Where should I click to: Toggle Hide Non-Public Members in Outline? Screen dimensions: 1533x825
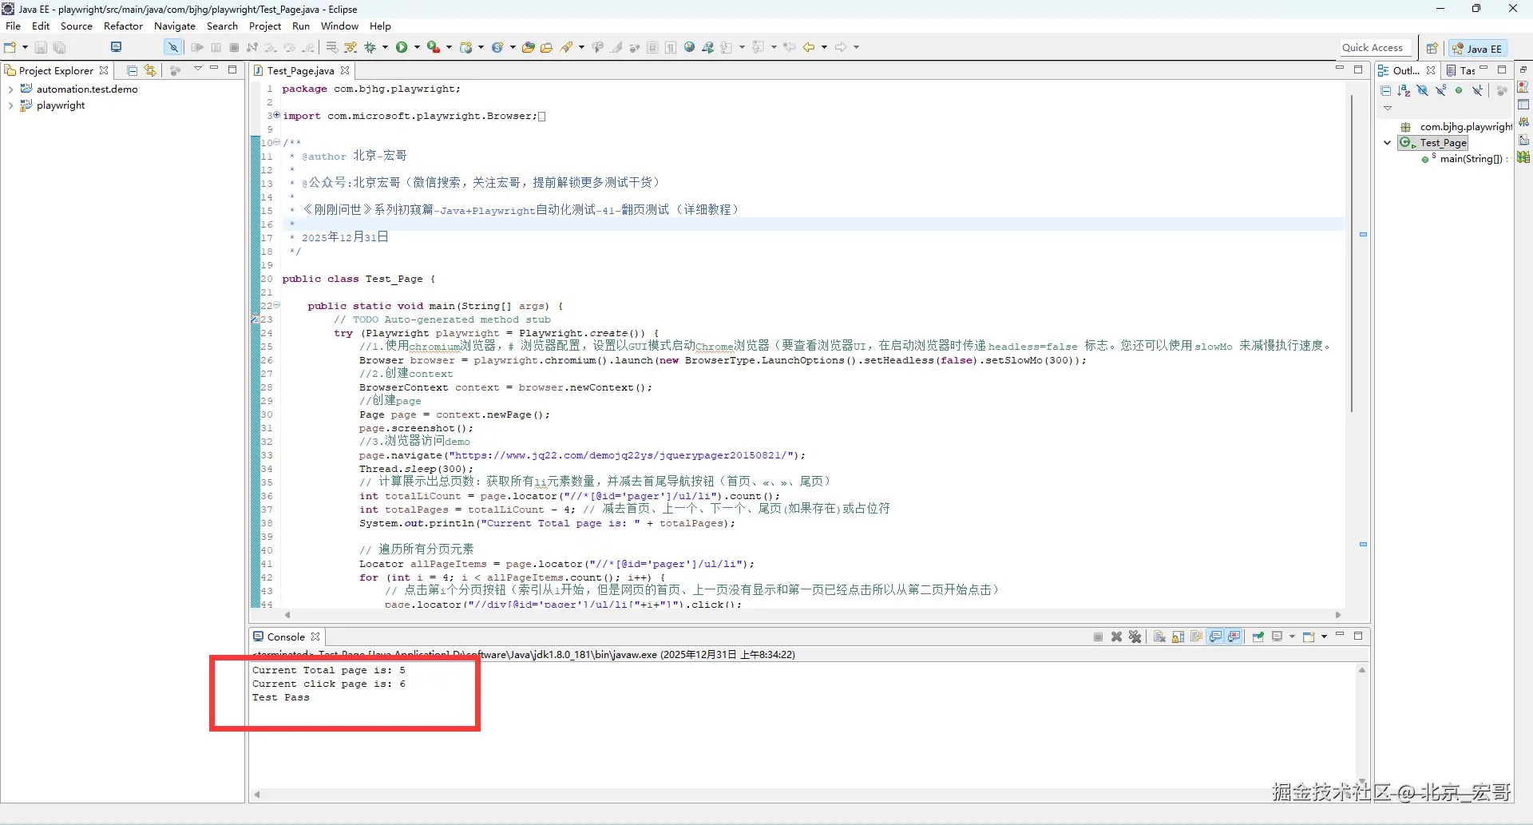(x=1459, y=90)
